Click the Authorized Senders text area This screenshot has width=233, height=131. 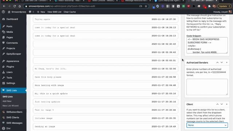pyautogui.click(x=207, y=87)
